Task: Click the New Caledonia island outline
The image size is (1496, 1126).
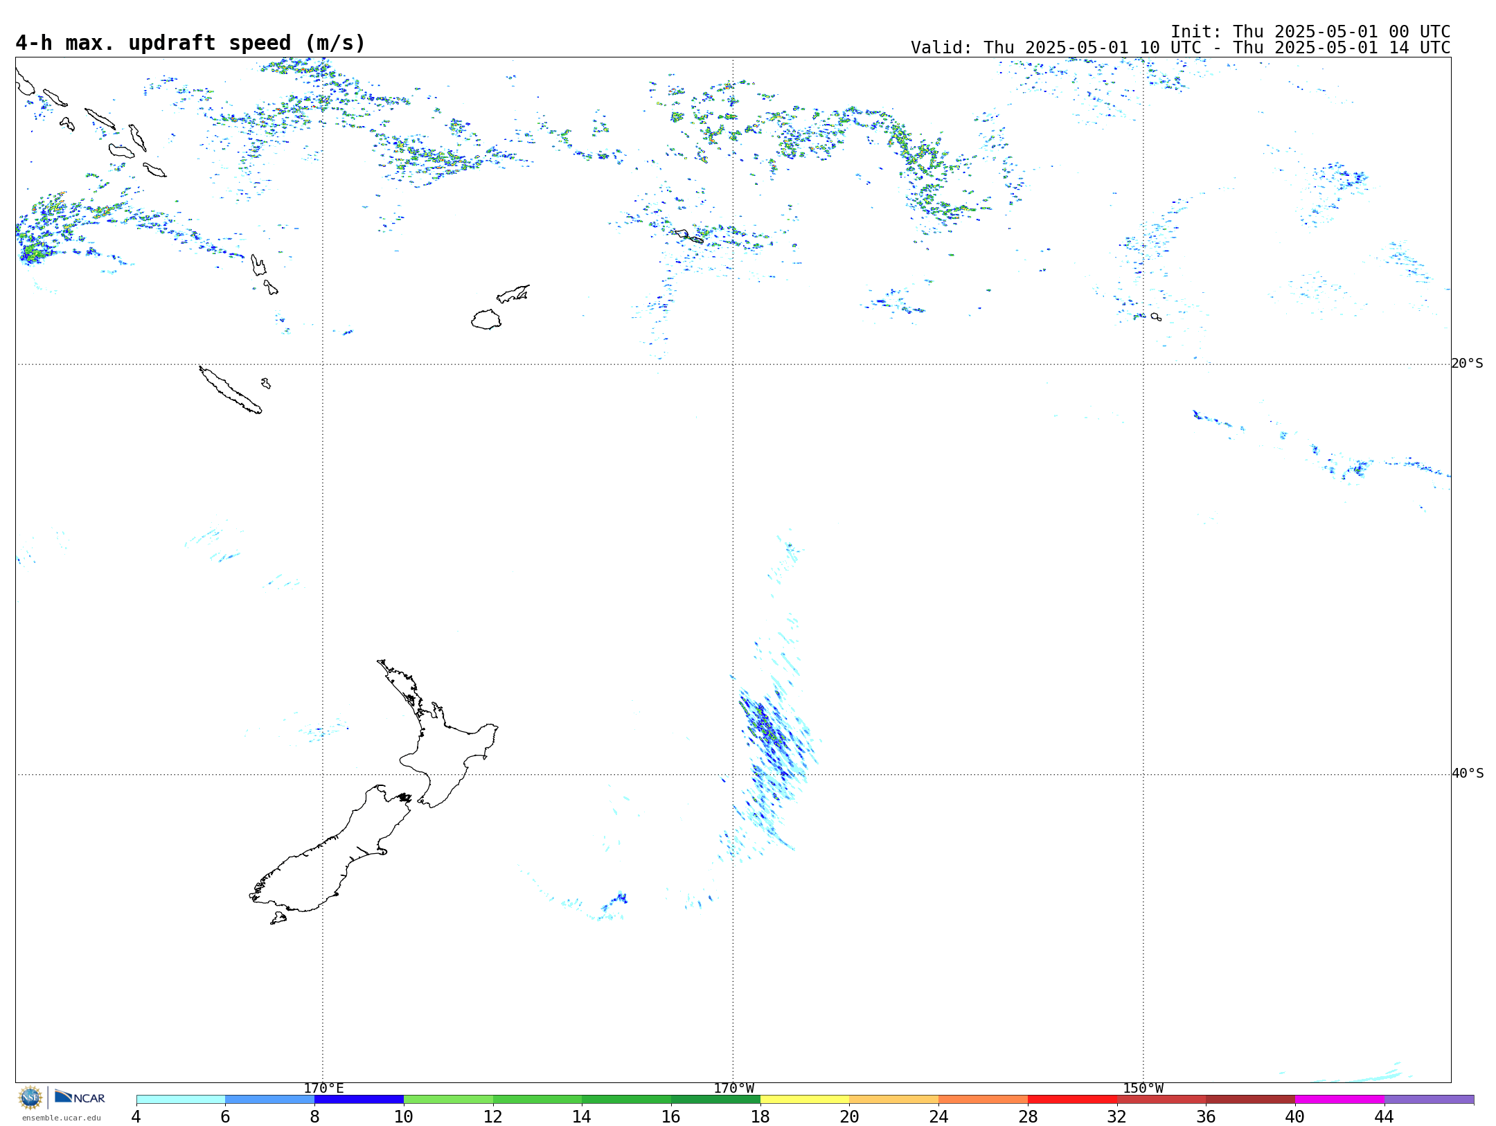Action: click(230, 390)
